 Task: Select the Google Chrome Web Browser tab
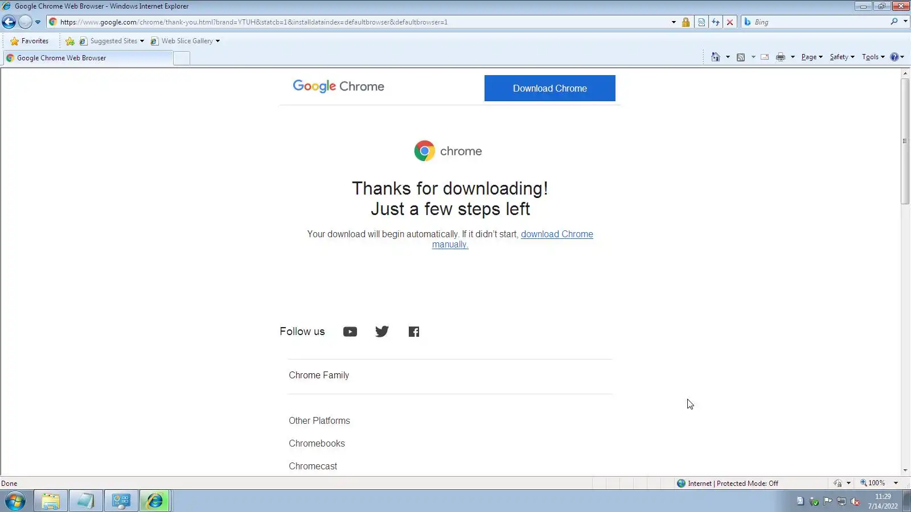(87, 58)
